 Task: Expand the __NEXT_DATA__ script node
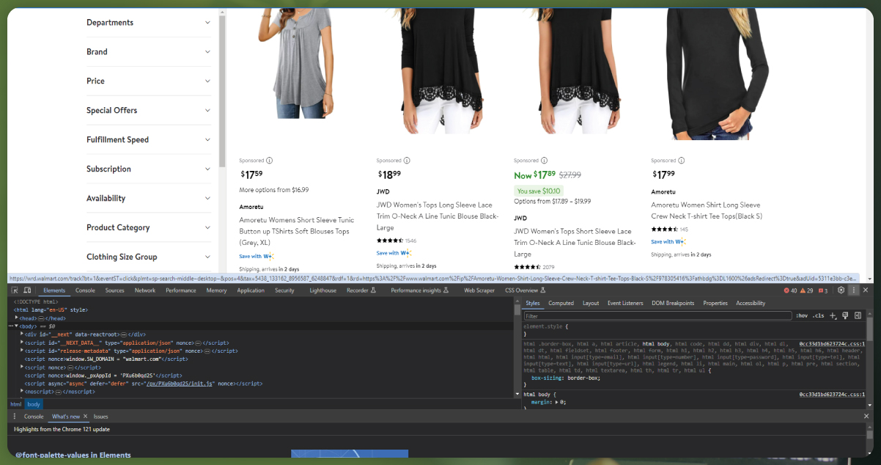[22, 343]
